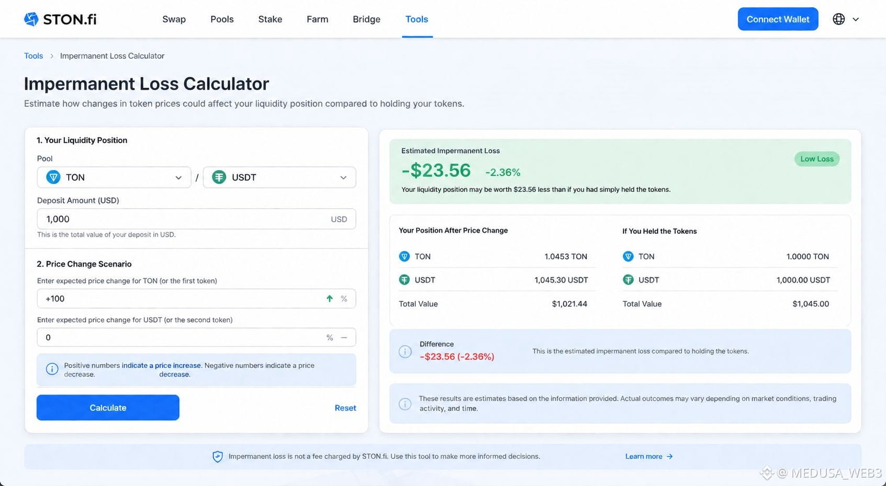
Task: Open the USDT token dropdown chevron
Action: pos(343,178)
